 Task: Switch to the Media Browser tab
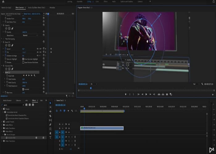7,100
